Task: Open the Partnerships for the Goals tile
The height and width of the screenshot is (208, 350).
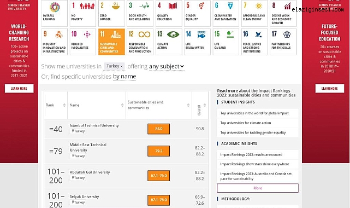Action: pos(283,42)
